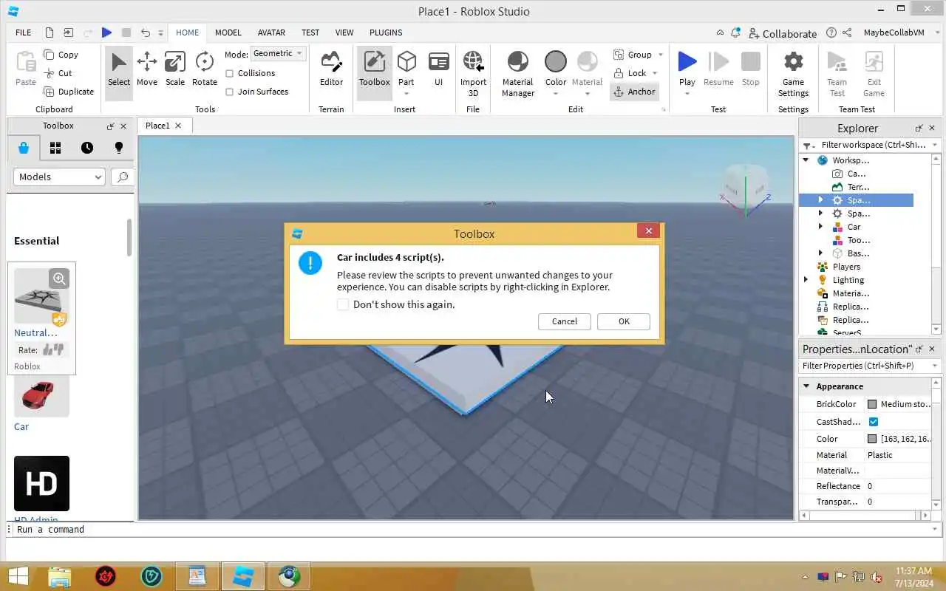Open the Toolbox Creations lightbulb tab
946x591 pixels.
pyautogui.click(x=119, y=148)
